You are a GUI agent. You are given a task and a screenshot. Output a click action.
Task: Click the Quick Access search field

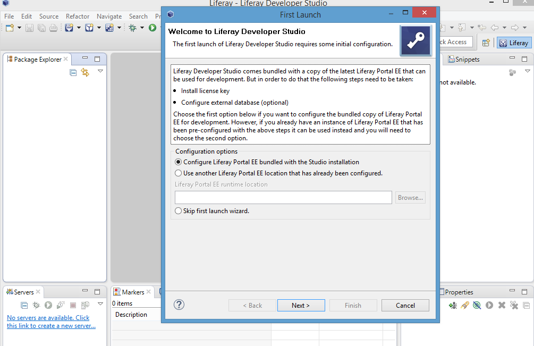point(455,42)
